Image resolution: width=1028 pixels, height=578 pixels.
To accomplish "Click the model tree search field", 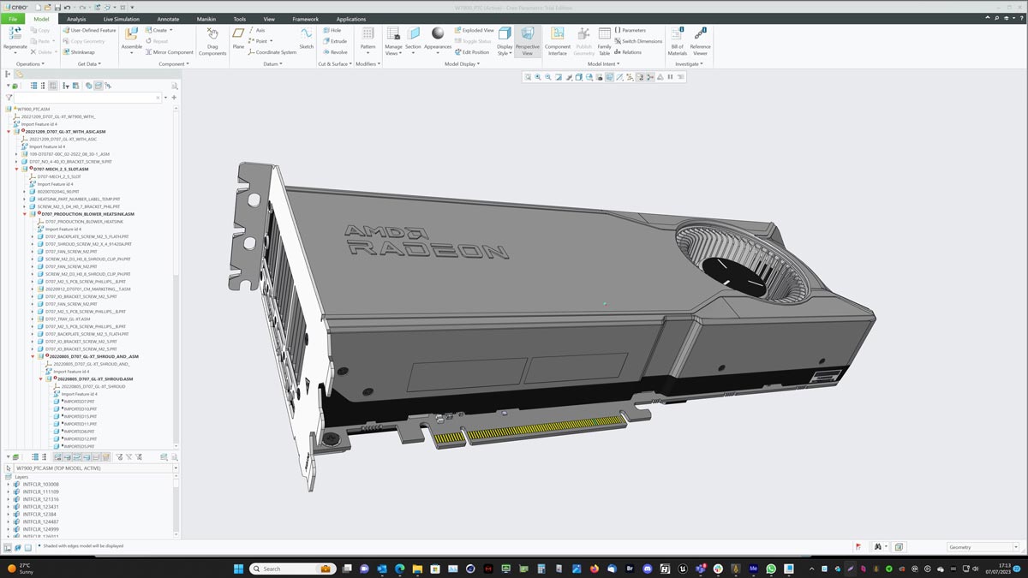I will click(x=86, y=98).
